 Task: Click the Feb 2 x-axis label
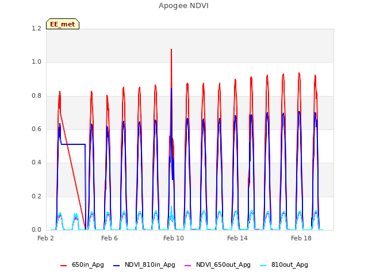[x=45, y=238]
